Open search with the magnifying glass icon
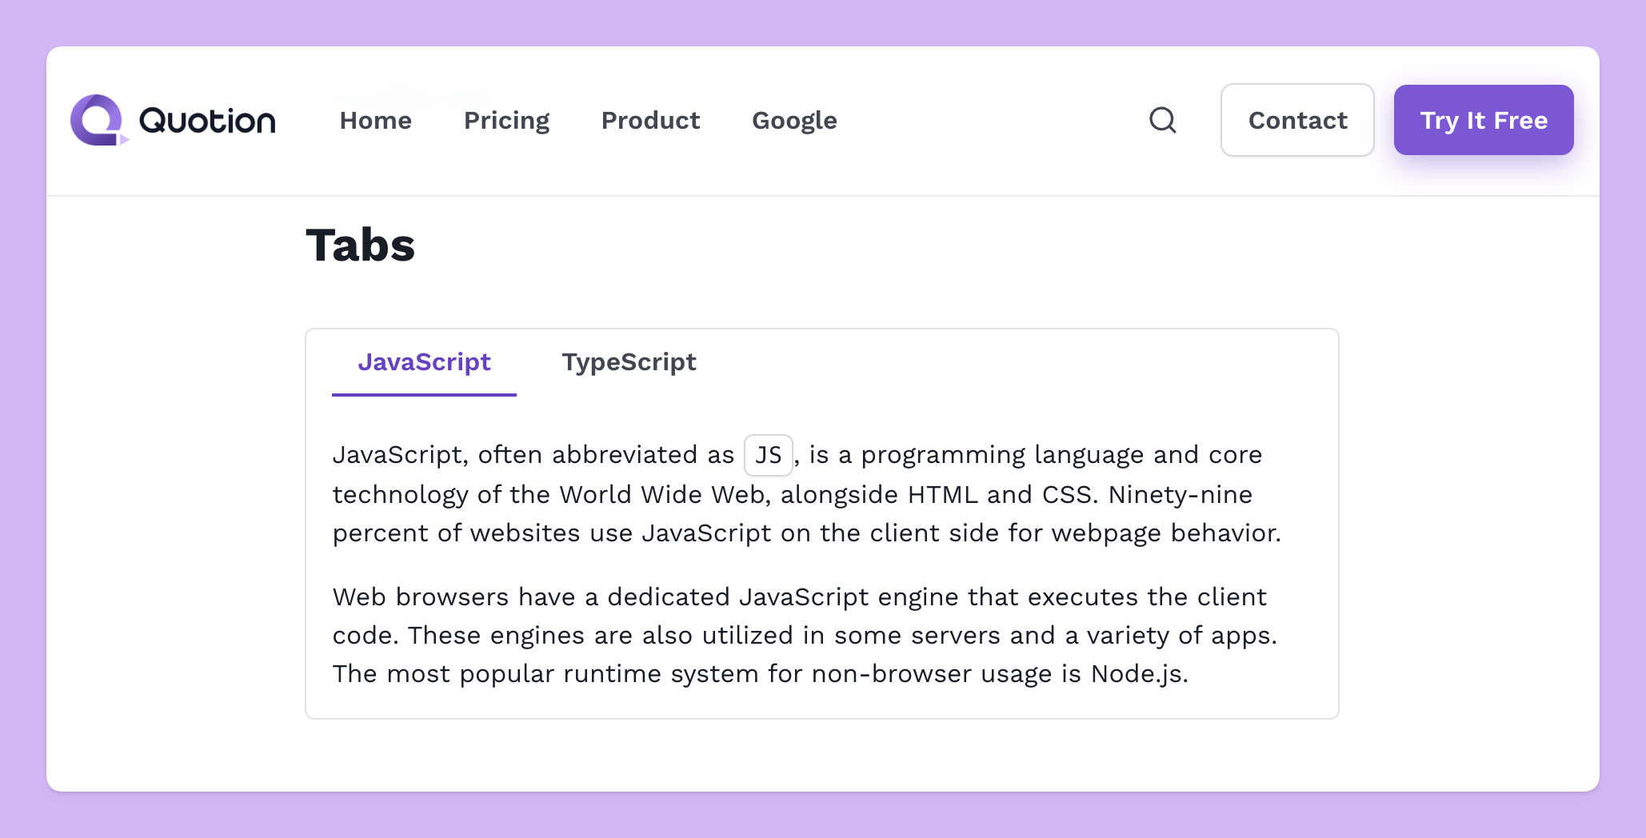Screen dimensions: 1646x838 1163,120
